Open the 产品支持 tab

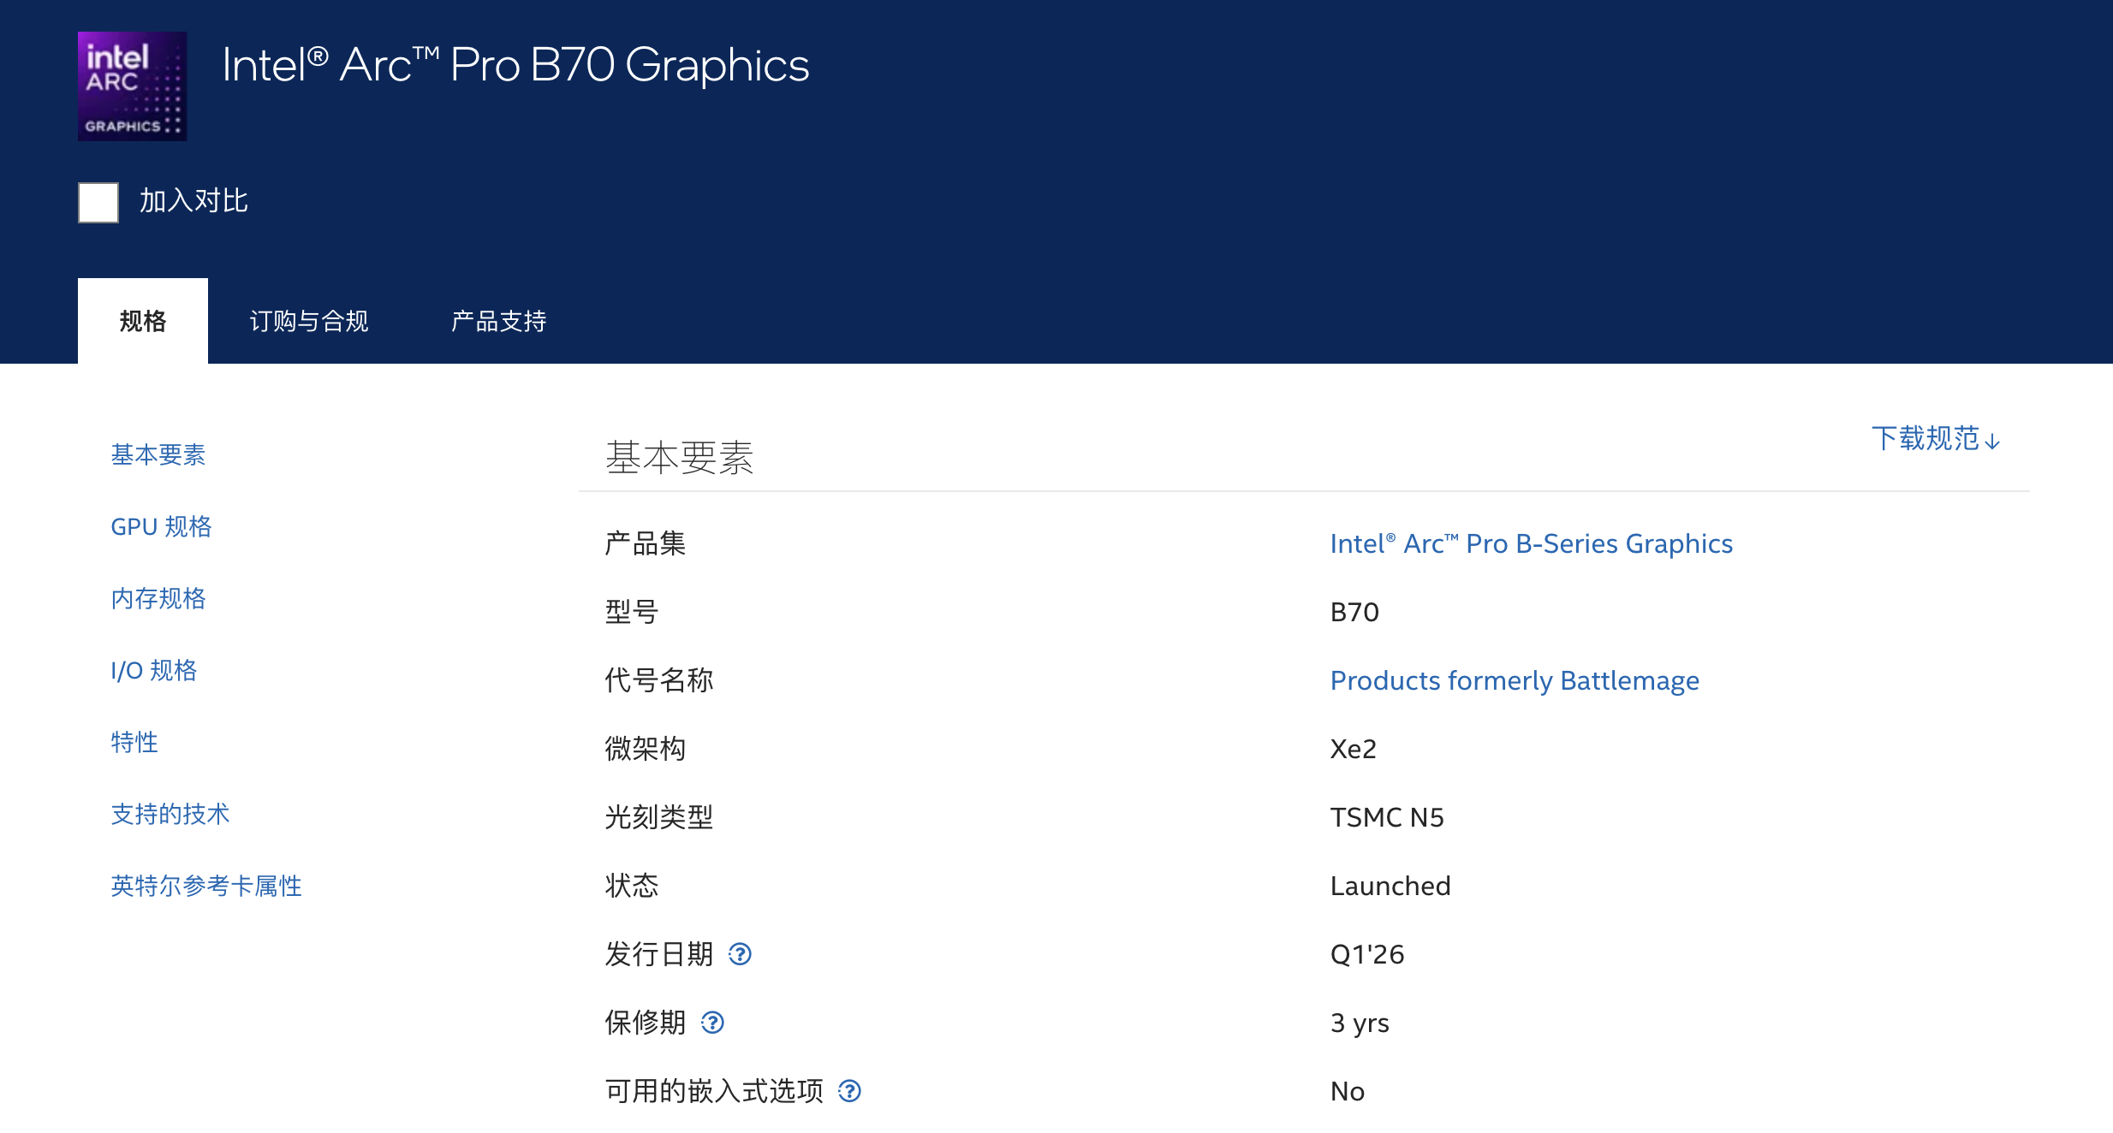click(498, 322)
